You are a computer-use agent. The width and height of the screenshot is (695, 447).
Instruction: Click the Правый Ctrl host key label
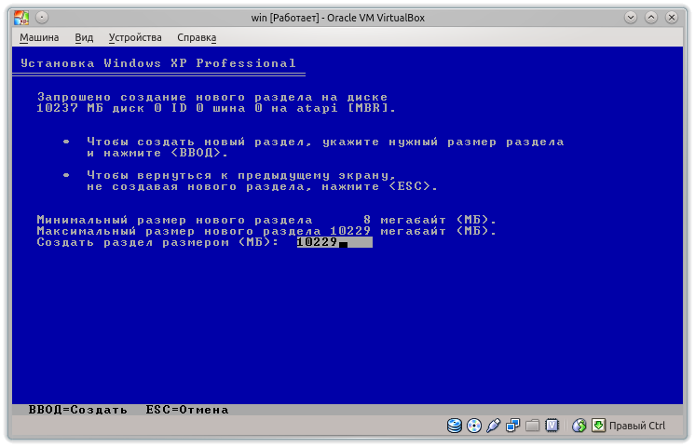point(637,426)
